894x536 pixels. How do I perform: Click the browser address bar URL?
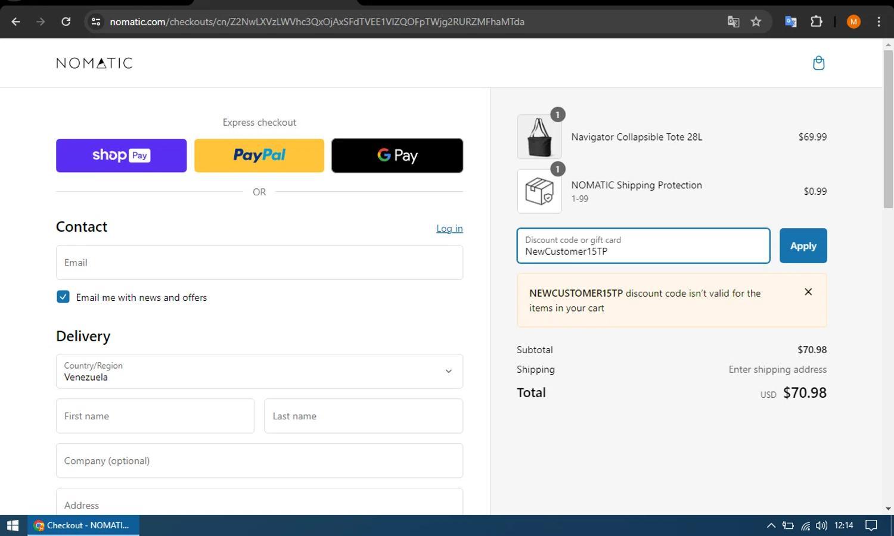point(316,22)
